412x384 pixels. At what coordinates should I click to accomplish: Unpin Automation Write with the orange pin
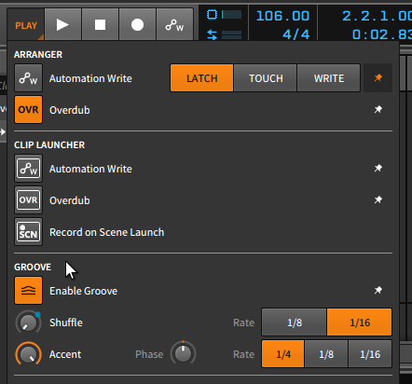(x=378, y=77)
